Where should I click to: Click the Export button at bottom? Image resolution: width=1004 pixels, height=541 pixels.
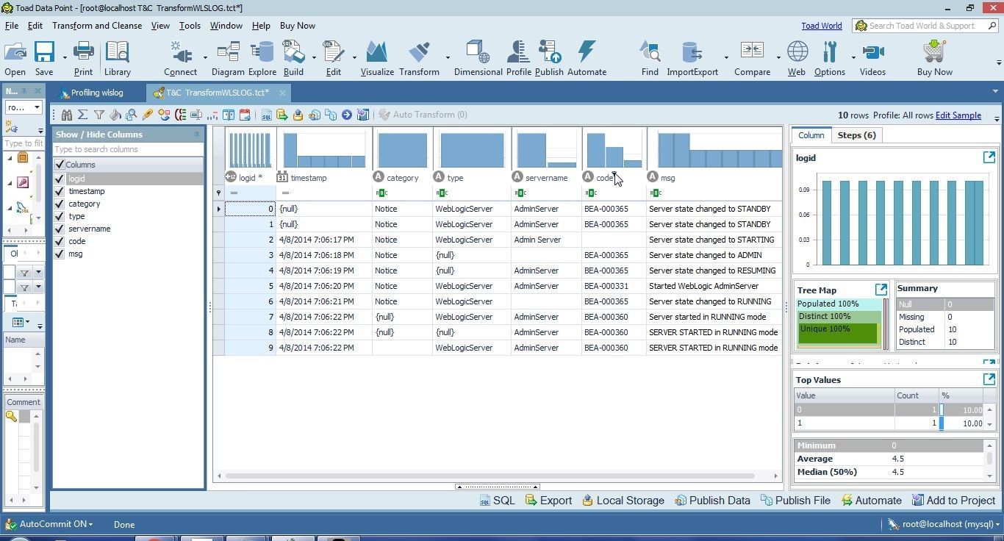point(548,501)
